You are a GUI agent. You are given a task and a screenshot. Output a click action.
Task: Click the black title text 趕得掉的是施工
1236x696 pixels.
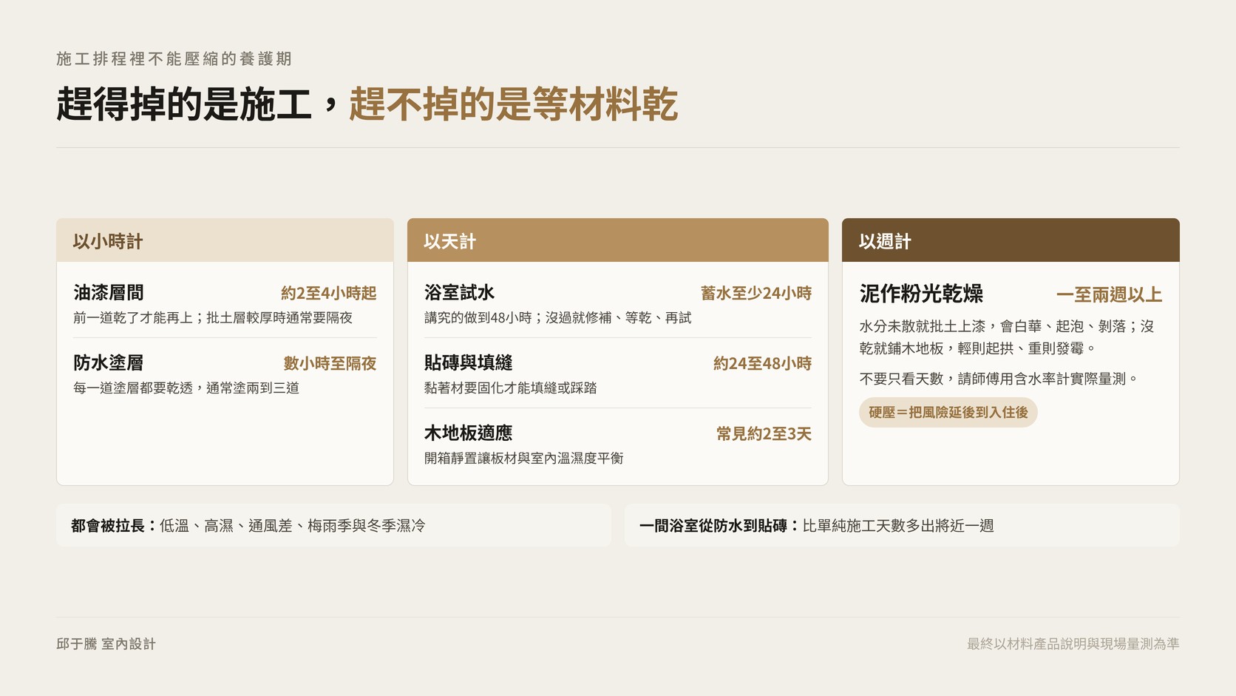coord(184,104)
